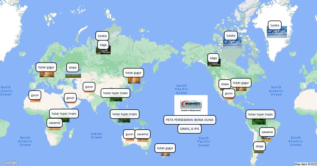This screenshot has height=166, width=317.
Task: Select the taiga marker in Russia
Action: (x=103, y=45)
